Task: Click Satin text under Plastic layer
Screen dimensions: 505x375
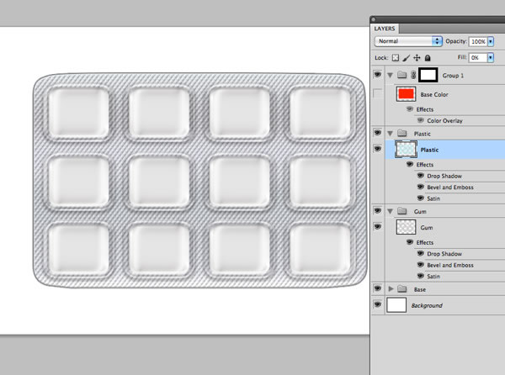Action: (x=433, y=198)
